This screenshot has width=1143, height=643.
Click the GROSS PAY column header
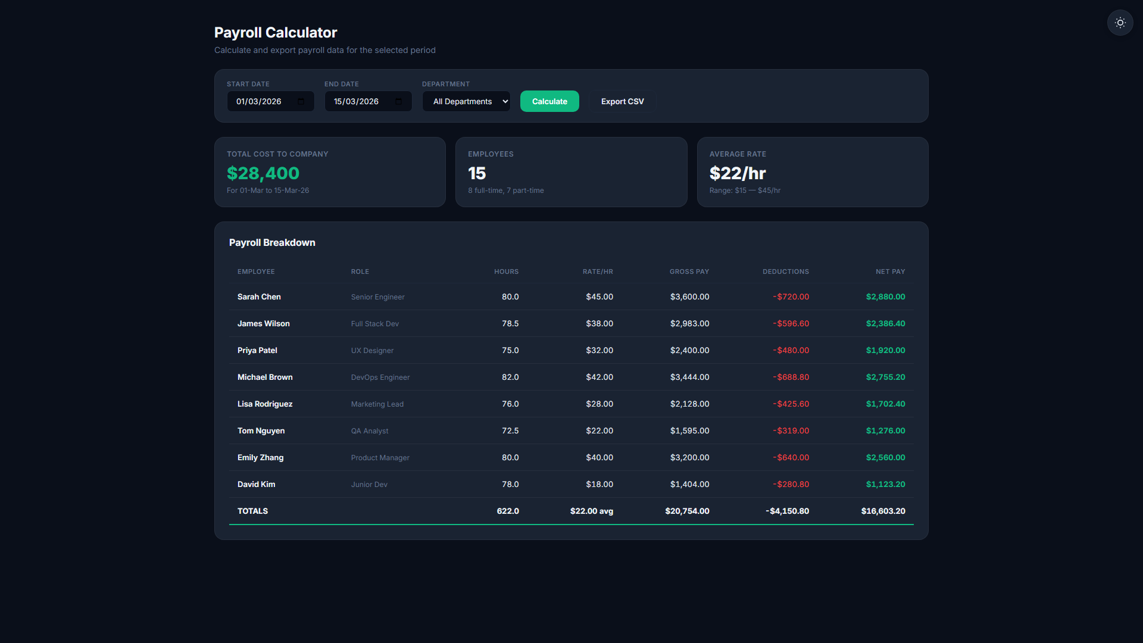tap(689, 271)
